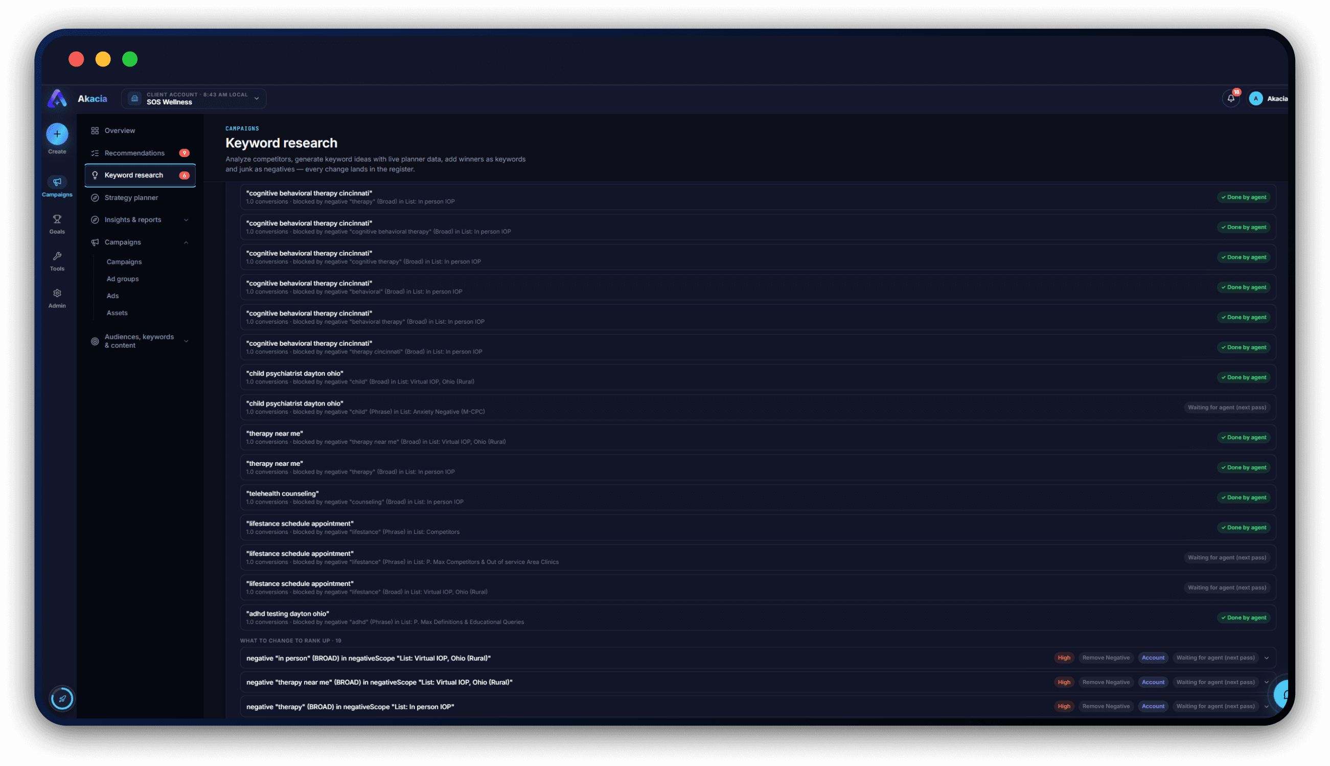Expand the negative "in person" row chevron
Image resolution: width=1330 pixels, height=766 pixels.
(1266, 658)
